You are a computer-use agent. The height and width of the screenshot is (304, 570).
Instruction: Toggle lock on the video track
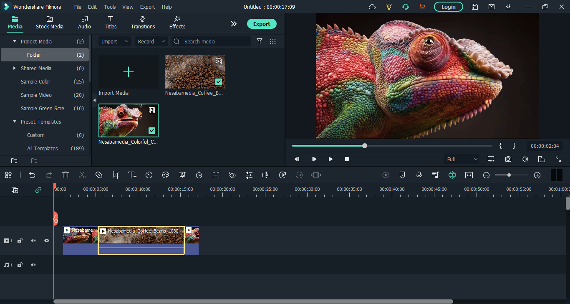coord(20,241)
